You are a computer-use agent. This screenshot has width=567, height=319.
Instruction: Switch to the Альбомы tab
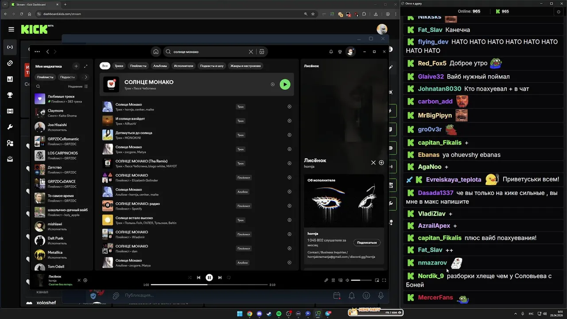point(160,66)
